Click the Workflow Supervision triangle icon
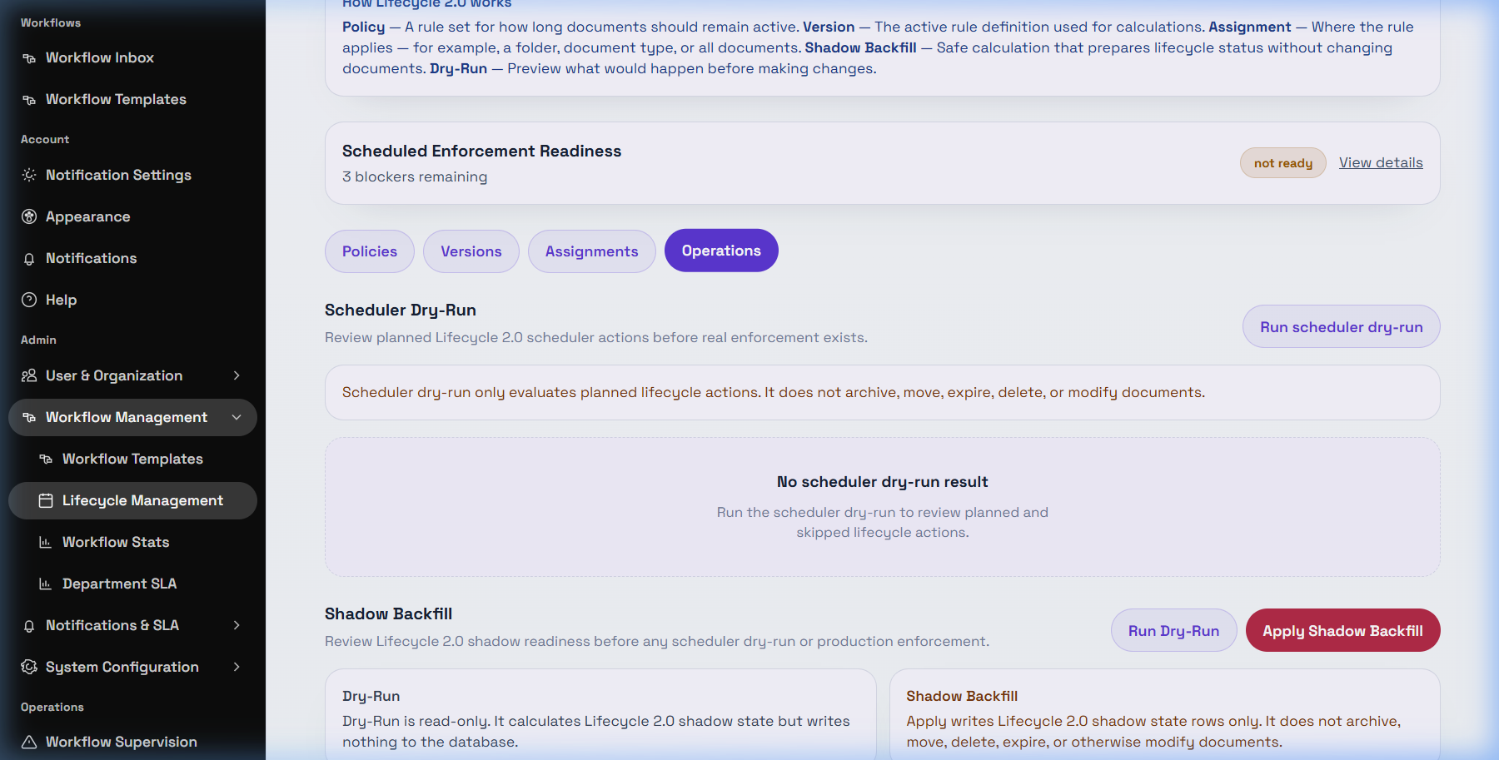Image resolution: width=1499 pixels, height=760 pixels. point(29,742)
